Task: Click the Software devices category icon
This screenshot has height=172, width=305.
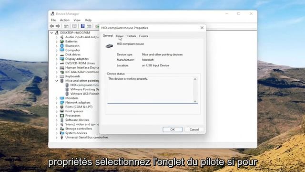Action: click(x=62, y=120)
